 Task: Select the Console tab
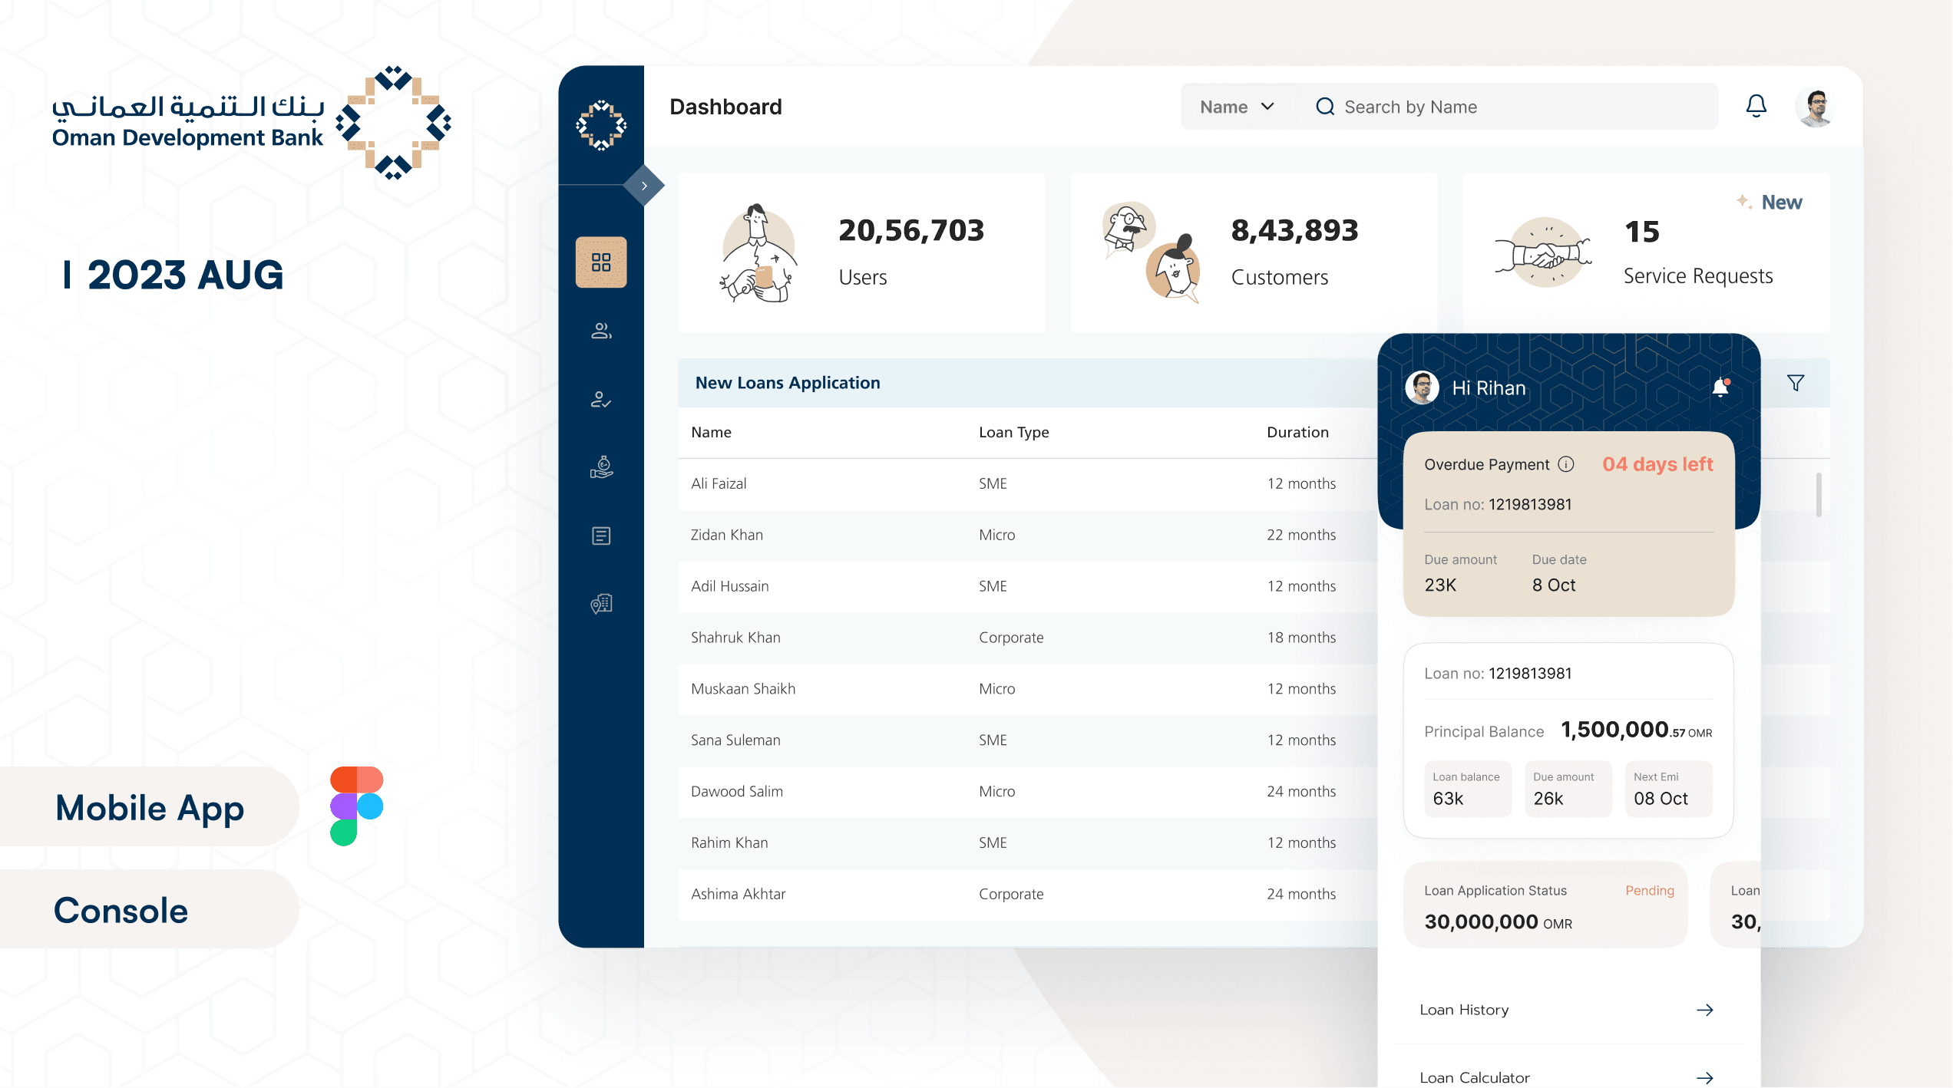121,910
